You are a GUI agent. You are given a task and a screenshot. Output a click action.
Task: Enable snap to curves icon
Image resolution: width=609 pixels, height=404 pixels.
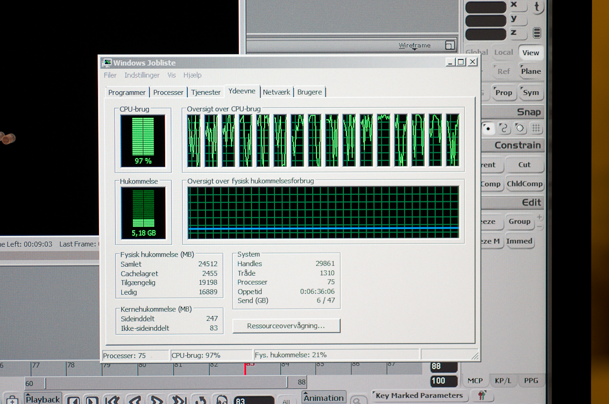(504, 128)
